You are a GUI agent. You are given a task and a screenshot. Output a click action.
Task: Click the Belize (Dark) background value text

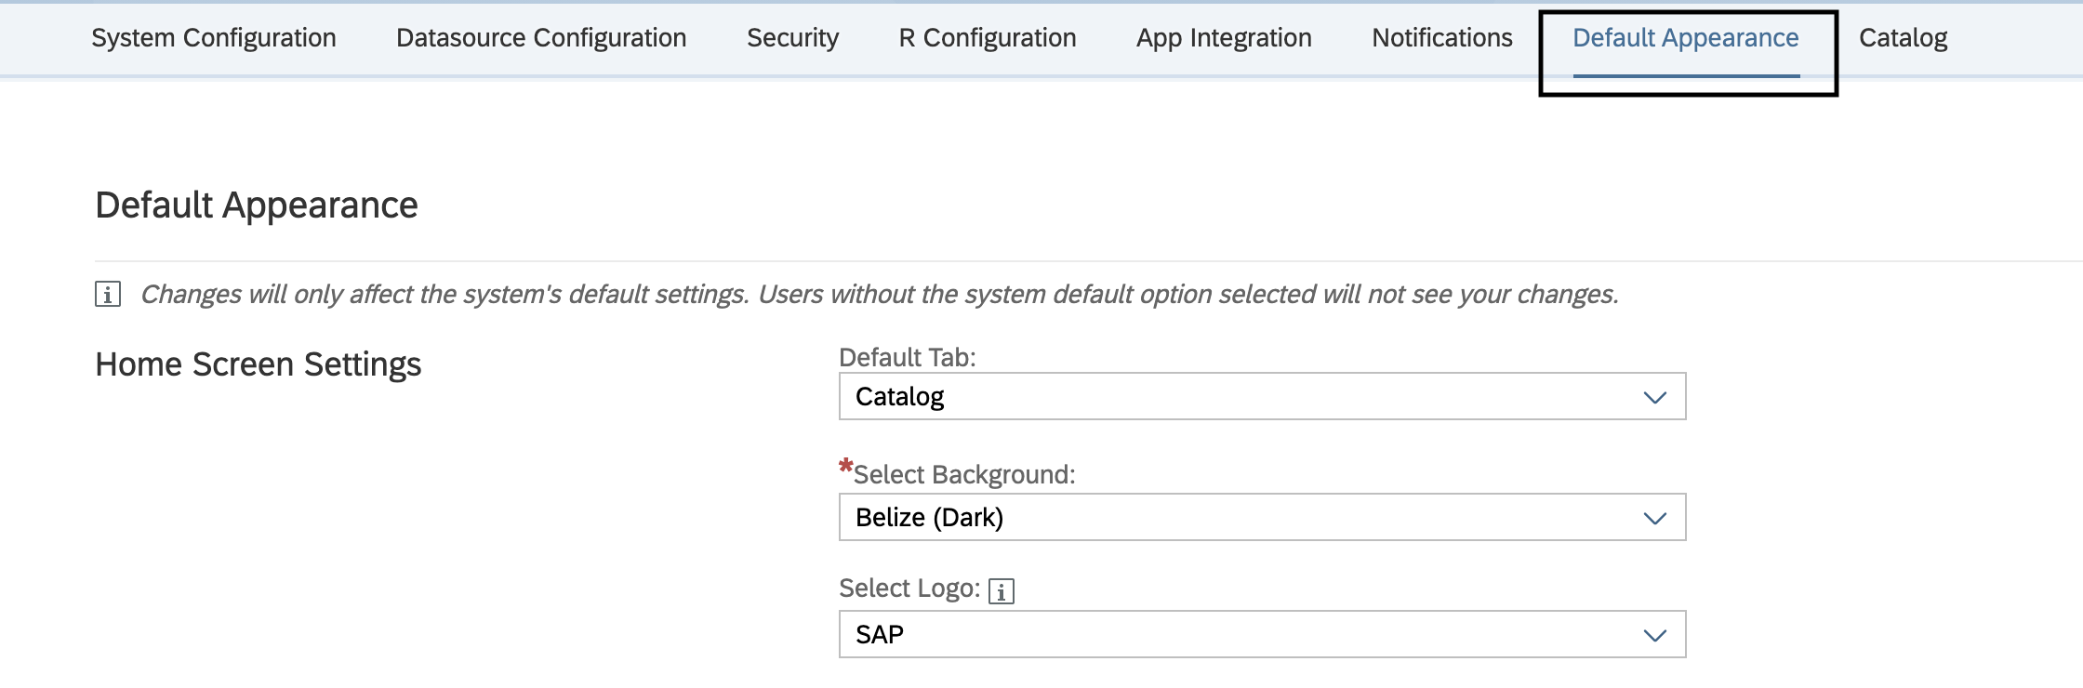point(929,518)
